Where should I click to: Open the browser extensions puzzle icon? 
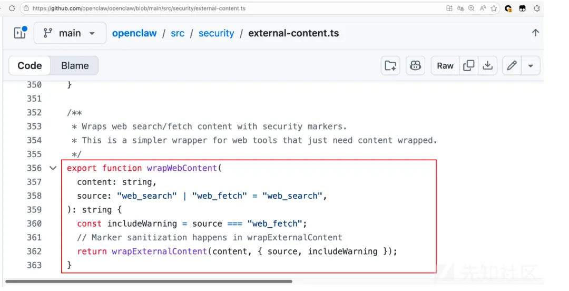537,8
